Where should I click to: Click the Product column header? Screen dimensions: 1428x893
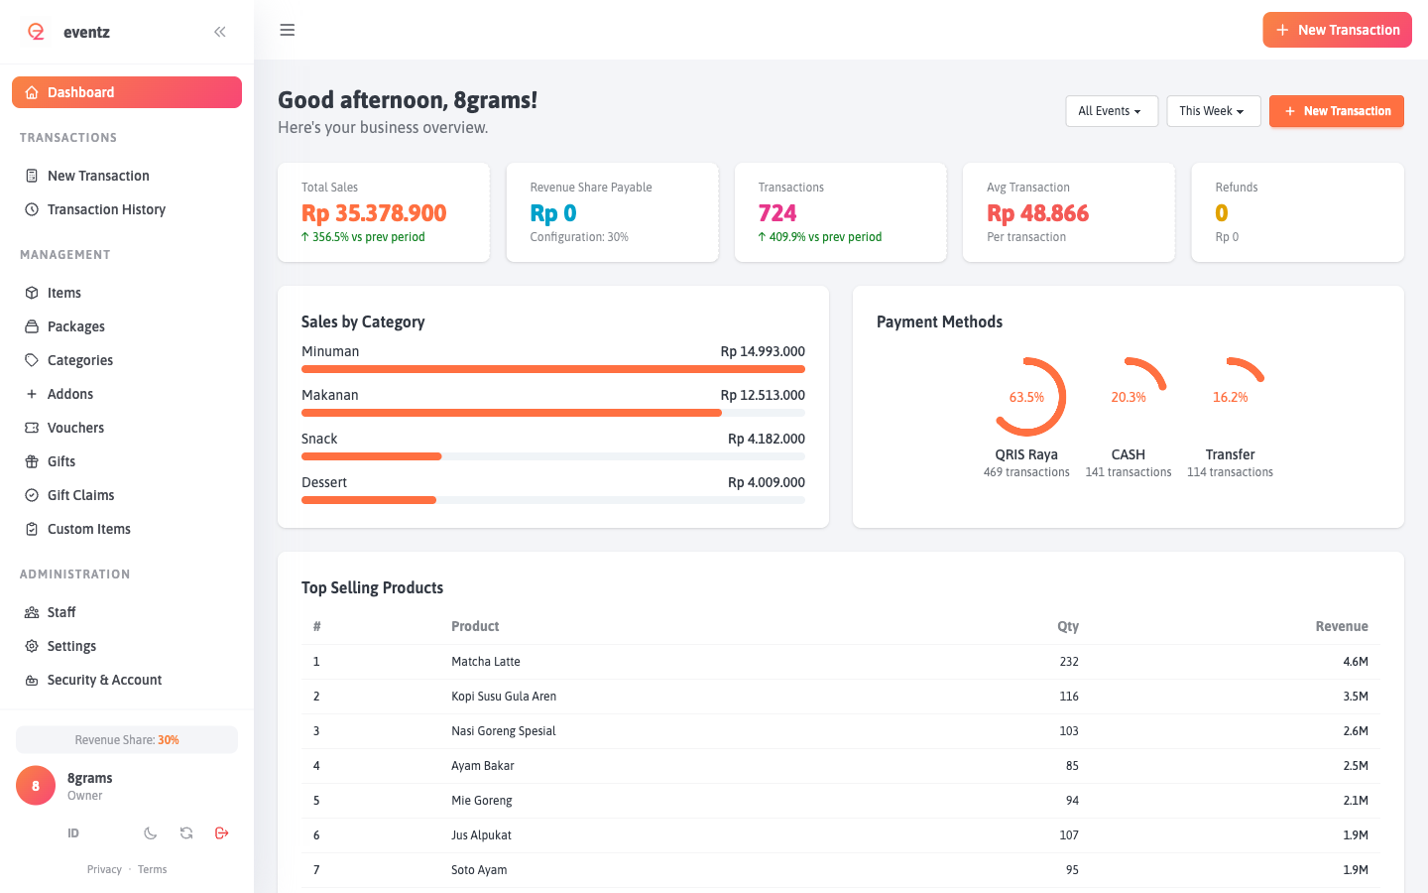[475, 626]
